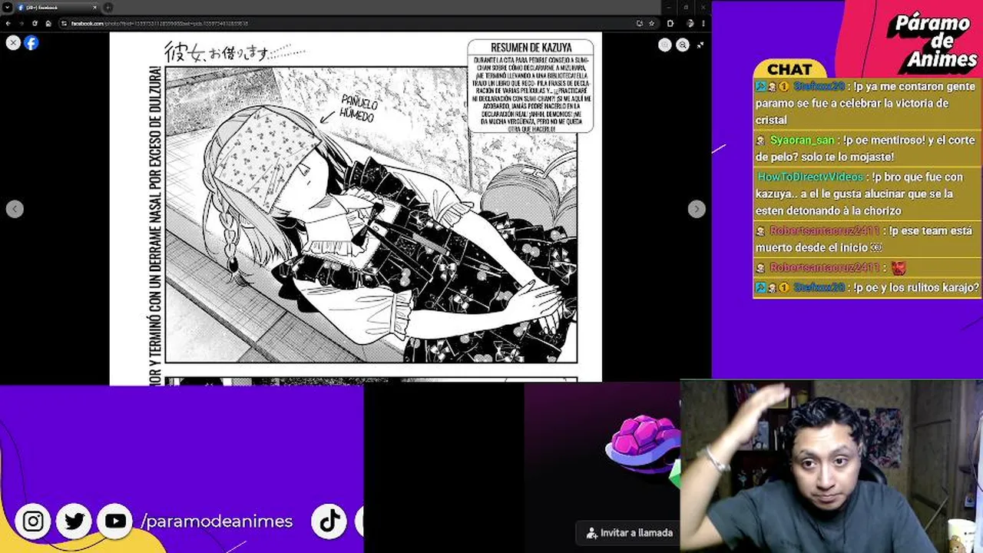This screenshot has width=983, height=553.
Task: Click the RESUMEN DE KAZUYA text box
Action: (531, 86)
